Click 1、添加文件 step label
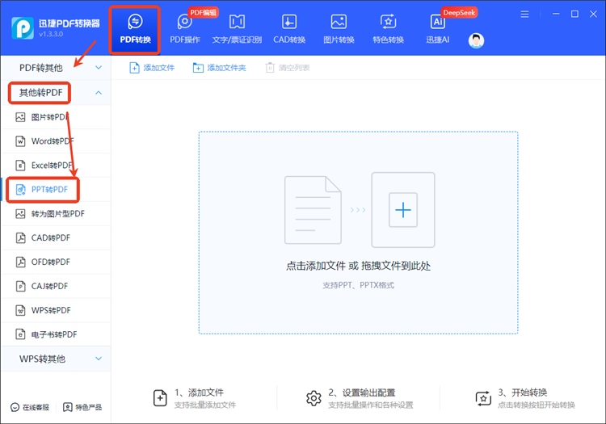Screen dimensions: 606x424 199,393
